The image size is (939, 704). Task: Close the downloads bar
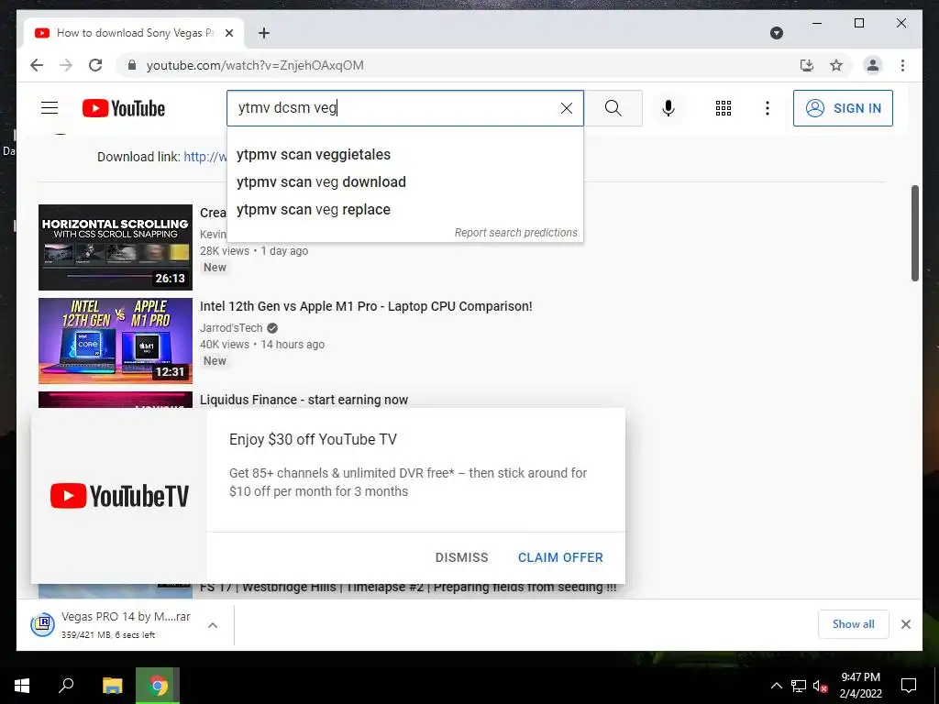point(905,624)
